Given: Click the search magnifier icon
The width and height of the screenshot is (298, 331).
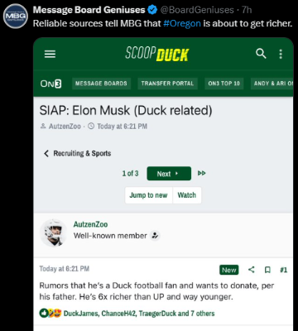Looking at the screenshot, I should pos(261,54).
